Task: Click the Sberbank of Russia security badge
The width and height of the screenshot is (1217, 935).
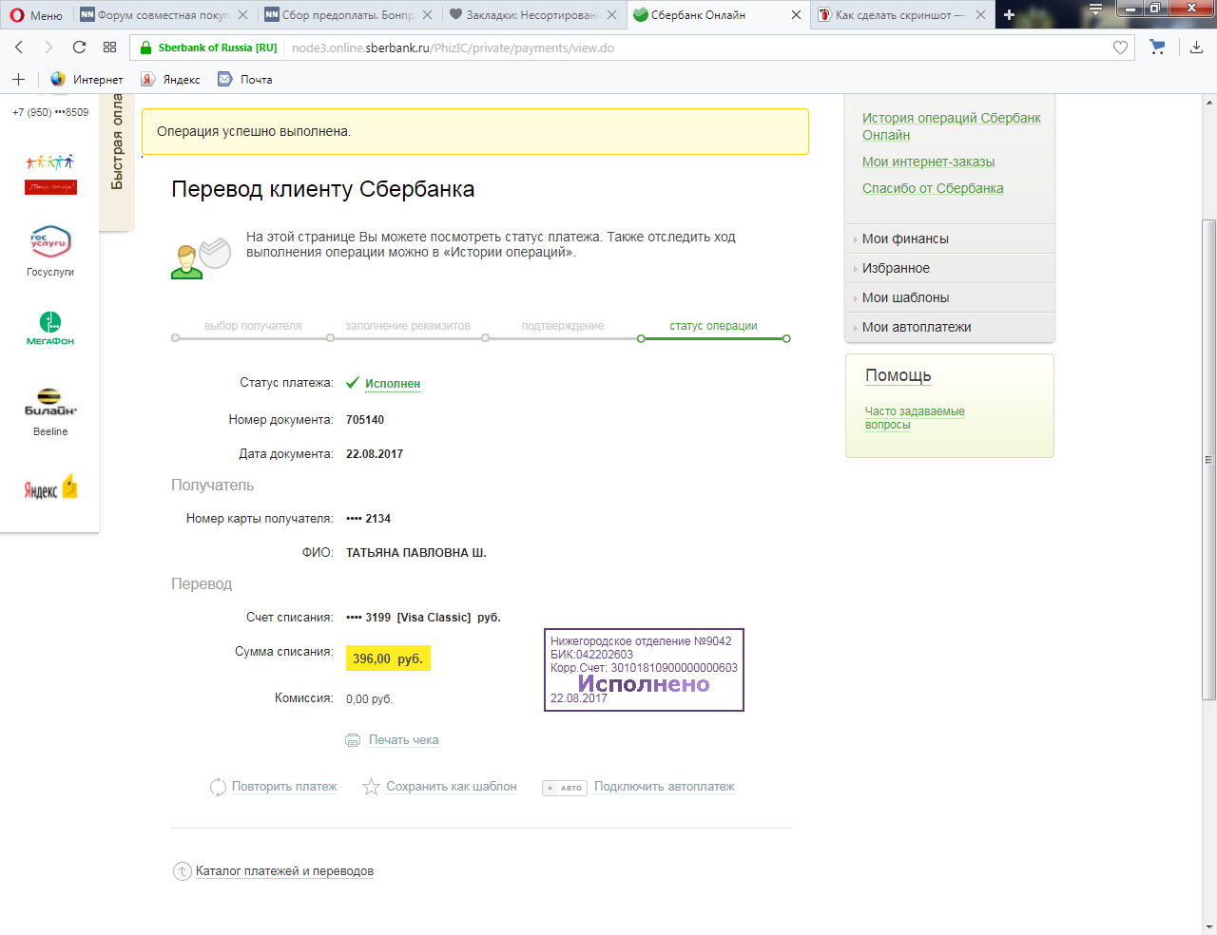Action: (x=208, y=48)
